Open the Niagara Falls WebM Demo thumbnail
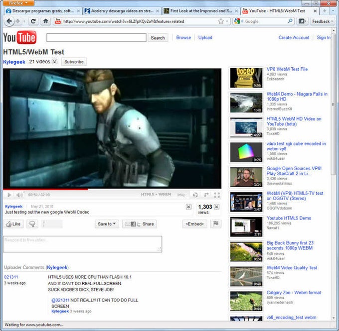The image size is (339, 331). coord(246,103)
